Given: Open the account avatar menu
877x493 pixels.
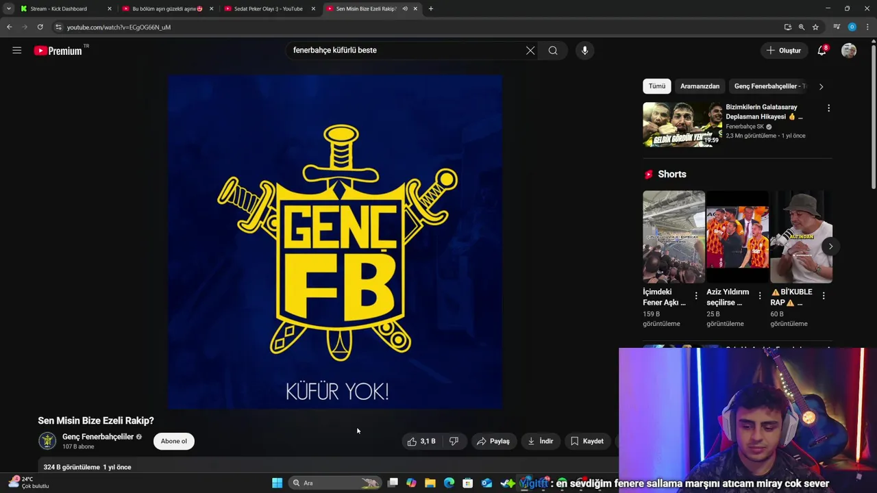Looking at the screenshot, I should click(x=849, y=50).
